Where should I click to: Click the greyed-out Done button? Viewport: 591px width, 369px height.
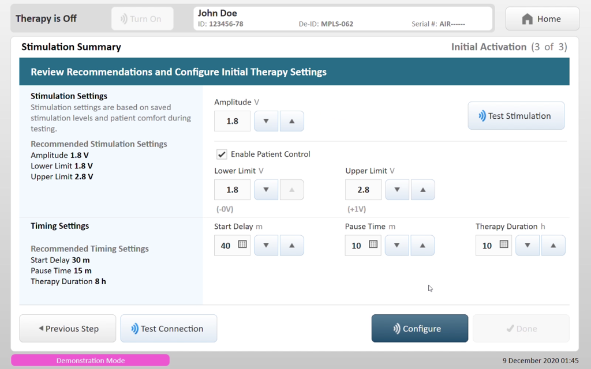tap(521, 329)
